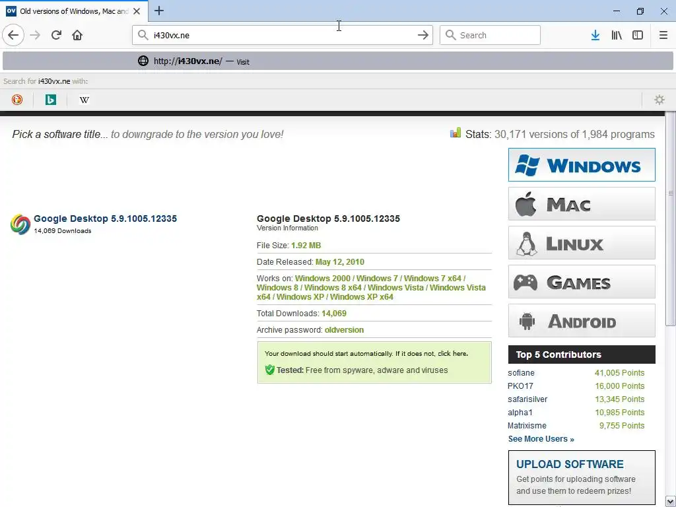Click the Google Desktop swirl logo
The height and width of the screenshot is (507, 676).
(20, 224)
